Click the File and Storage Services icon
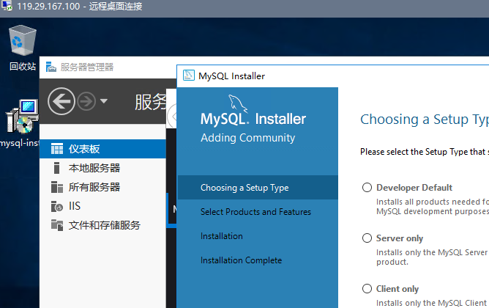The image size is (489, 308). [57, 225]
